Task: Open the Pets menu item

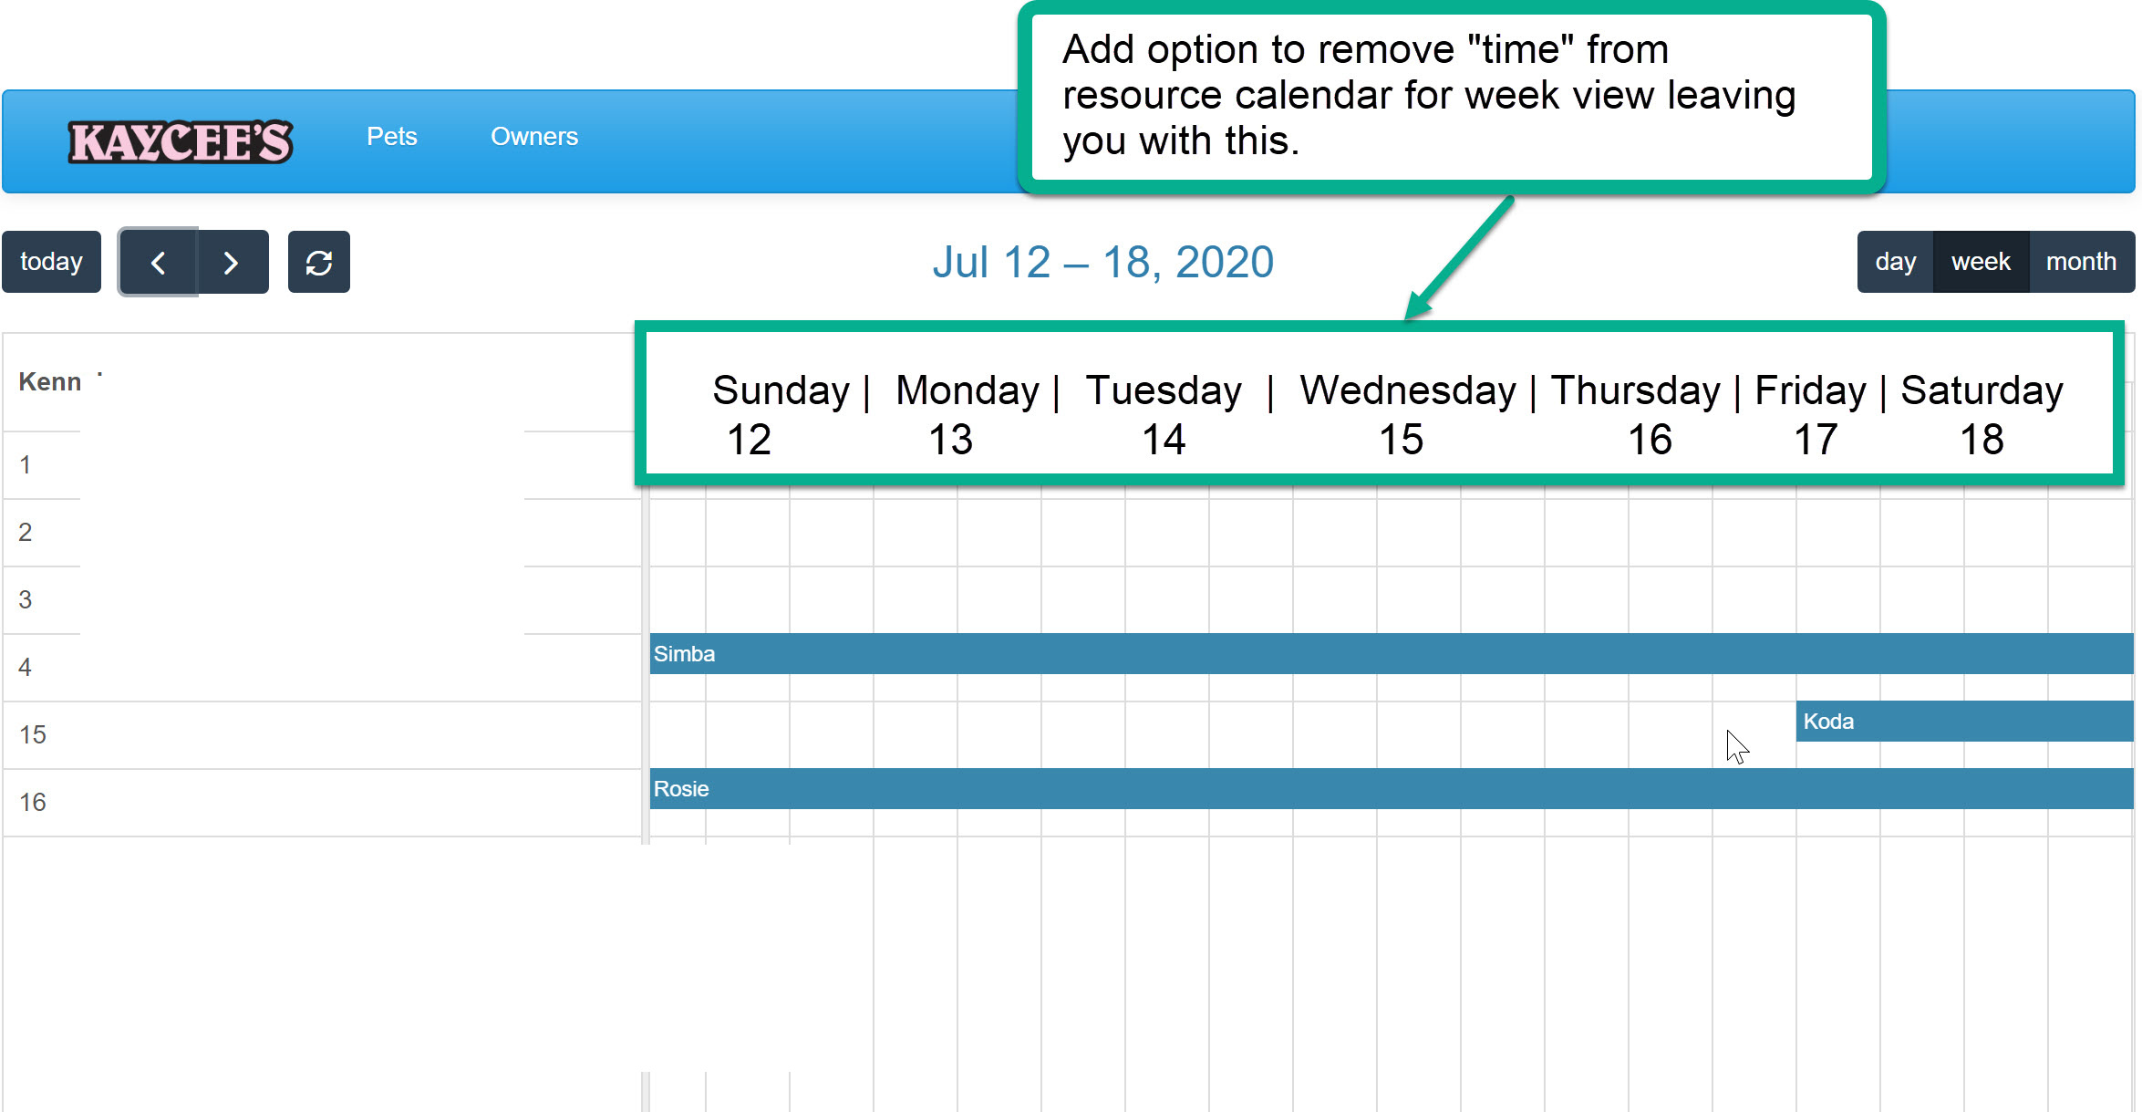Action: point(391,137)
